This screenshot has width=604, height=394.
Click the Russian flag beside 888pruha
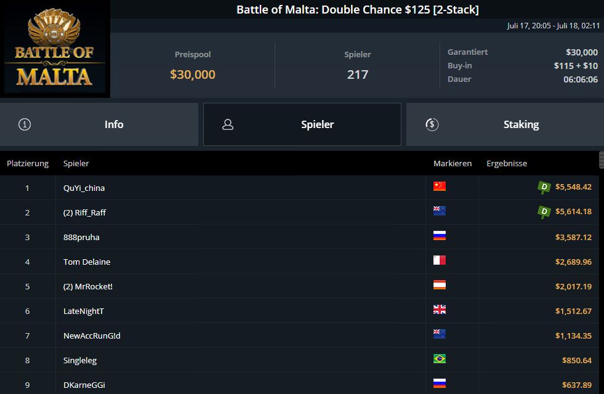tap(440, 236)
